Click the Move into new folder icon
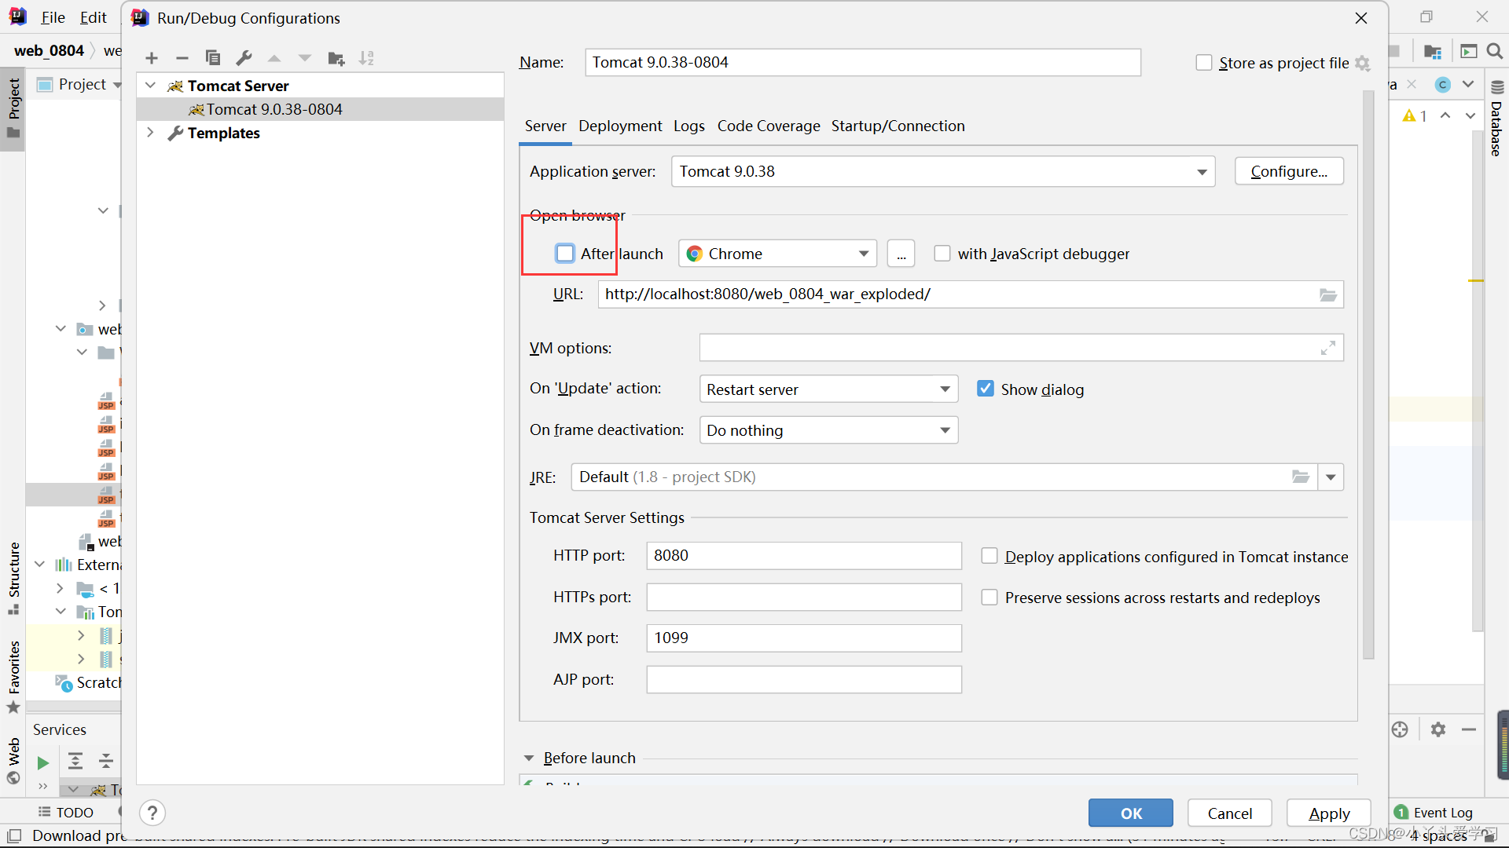 tap(336, 58)
